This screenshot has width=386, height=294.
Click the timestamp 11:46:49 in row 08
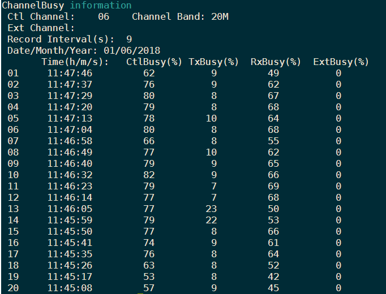coord(70,153)
